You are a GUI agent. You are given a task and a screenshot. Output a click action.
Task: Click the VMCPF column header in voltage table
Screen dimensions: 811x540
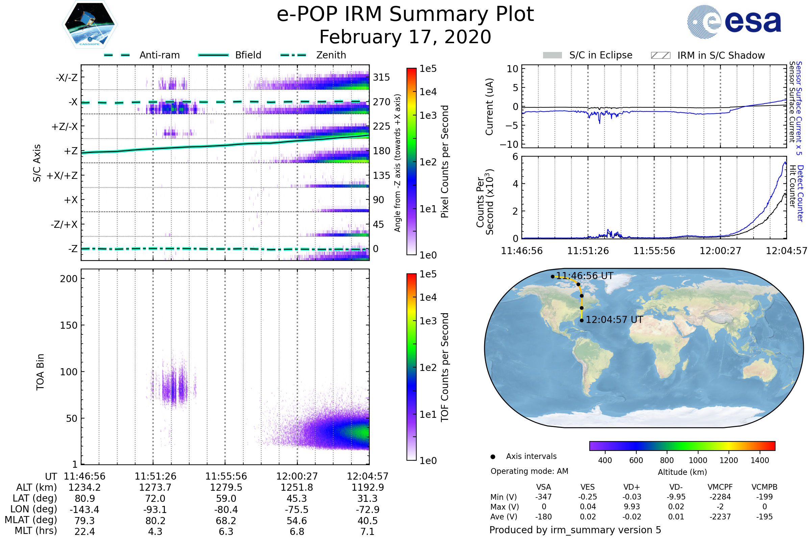click(720, 487)
